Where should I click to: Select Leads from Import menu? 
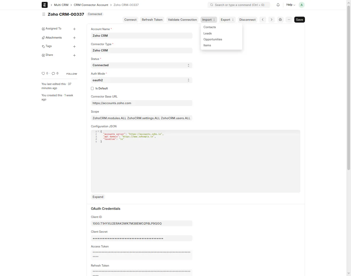[x=207, y=33]
